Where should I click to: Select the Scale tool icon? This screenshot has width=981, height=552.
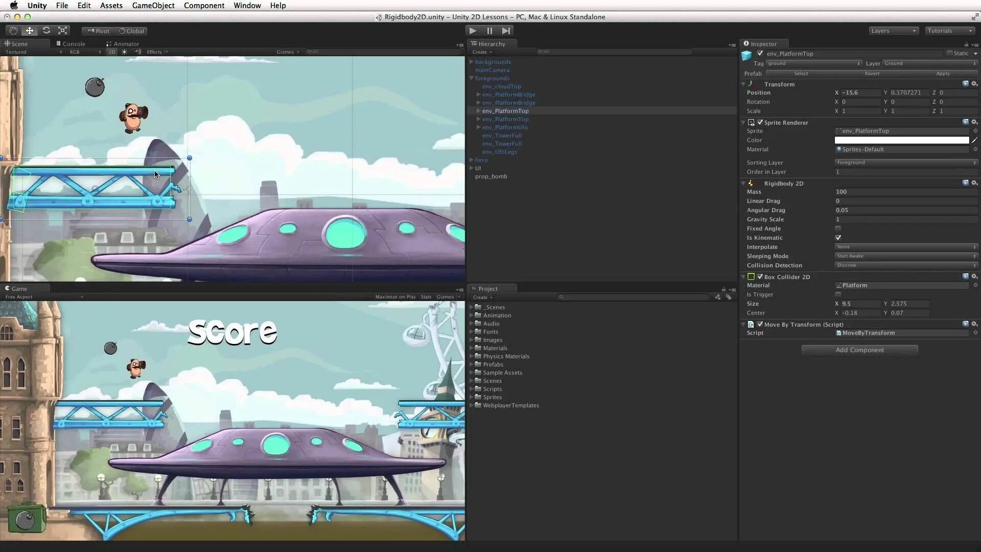pos(63,31)
